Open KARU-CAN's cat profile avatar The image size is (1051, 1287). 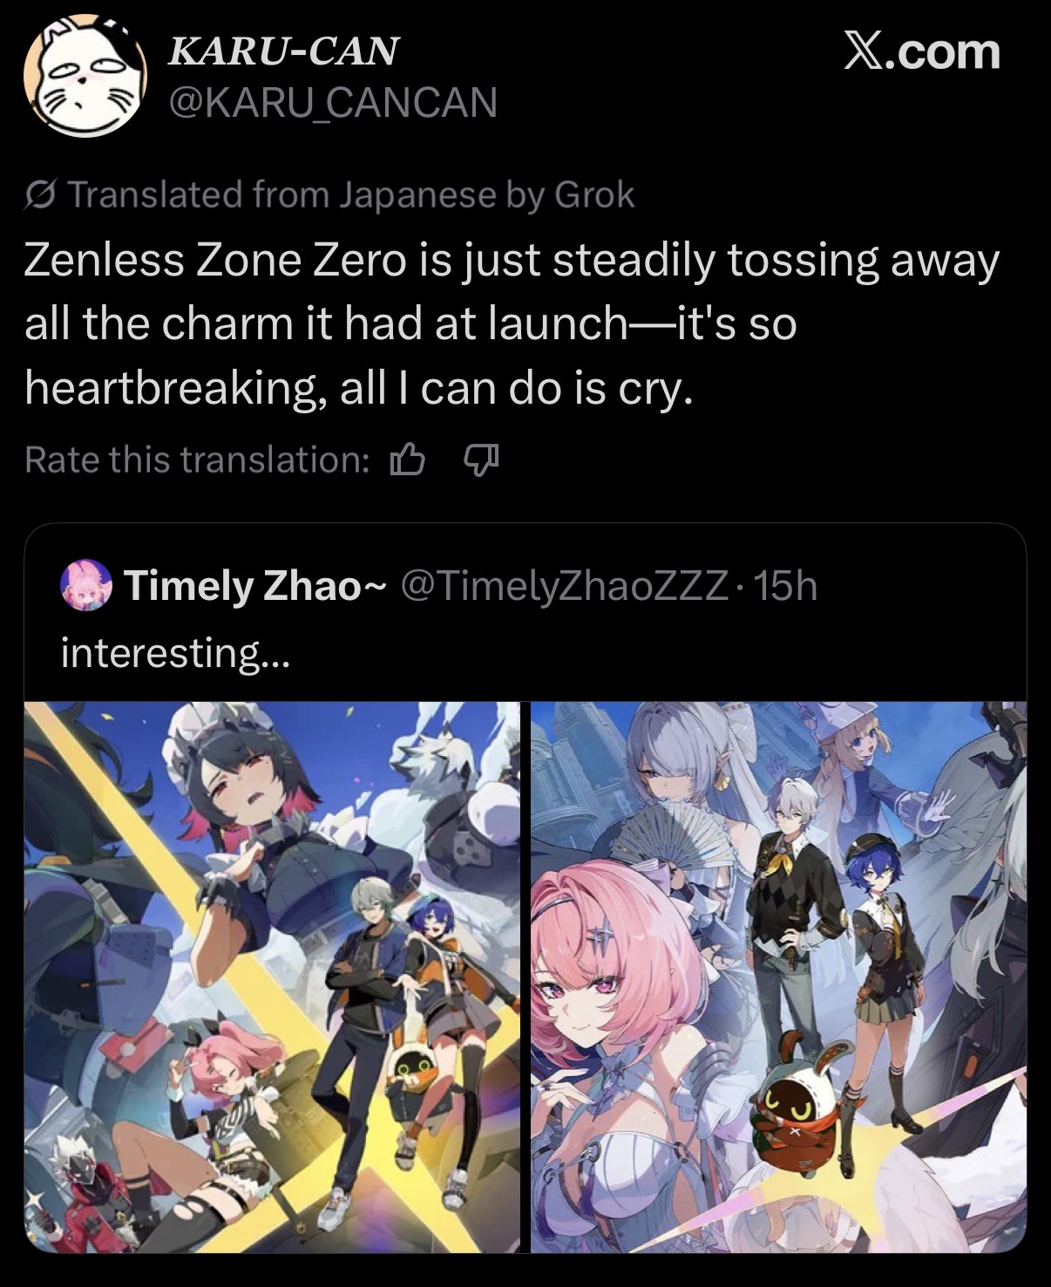[80, 77]
